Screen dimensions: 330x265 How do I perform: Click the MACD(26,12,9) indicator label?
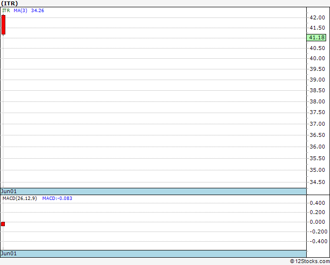click(x=19, y=199)
